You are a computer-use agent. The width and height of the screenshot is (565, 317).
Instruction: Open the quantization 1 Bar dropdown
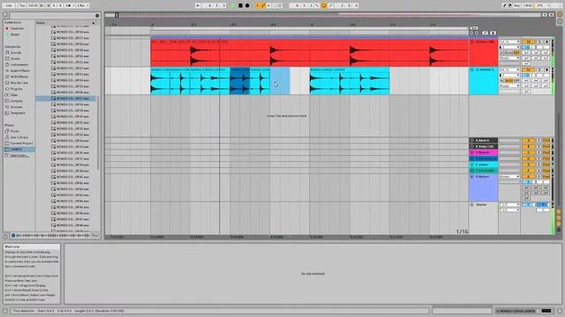coord(82,5)
